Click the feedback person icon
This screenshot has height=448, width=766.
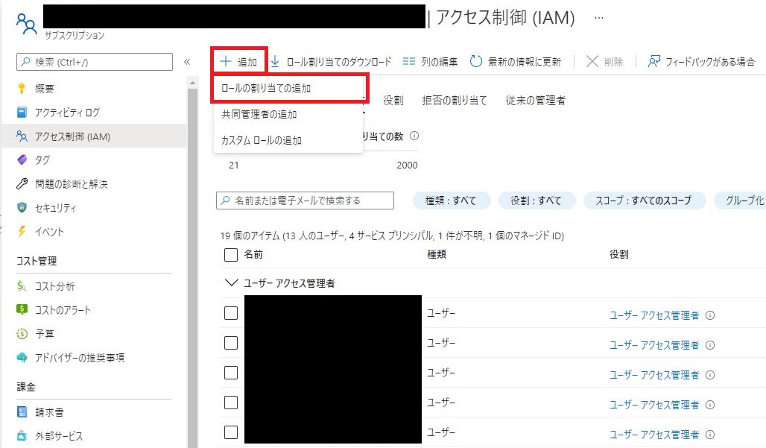coord(653,62)
